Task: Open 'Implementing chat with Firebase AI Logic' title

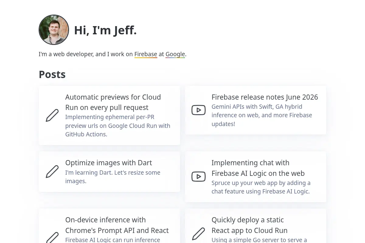Action: 258,168
